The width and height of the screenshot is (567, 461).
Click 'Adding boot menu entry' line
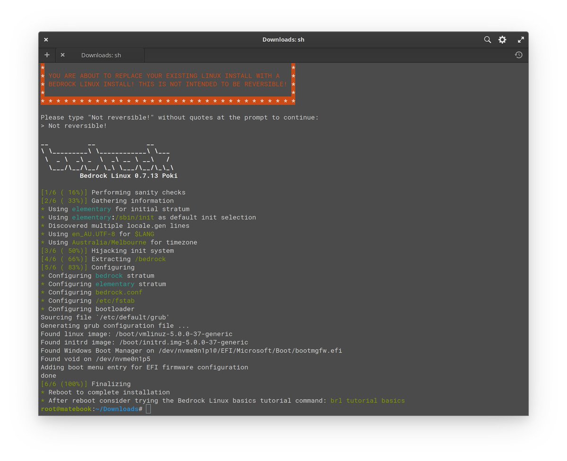tap(144, 367)
